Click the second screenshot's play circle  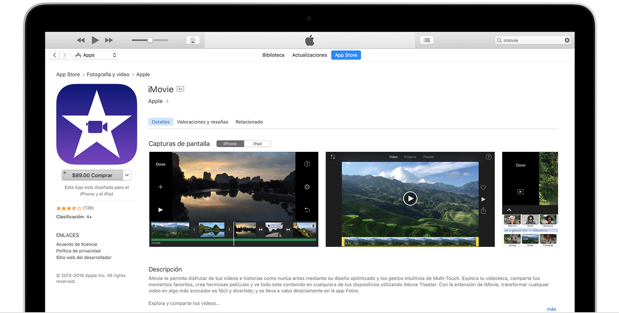point(410,198)
